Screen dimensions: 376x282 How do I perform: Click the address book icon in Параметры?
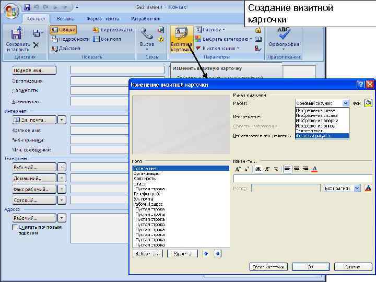click(x=258, y=39)
